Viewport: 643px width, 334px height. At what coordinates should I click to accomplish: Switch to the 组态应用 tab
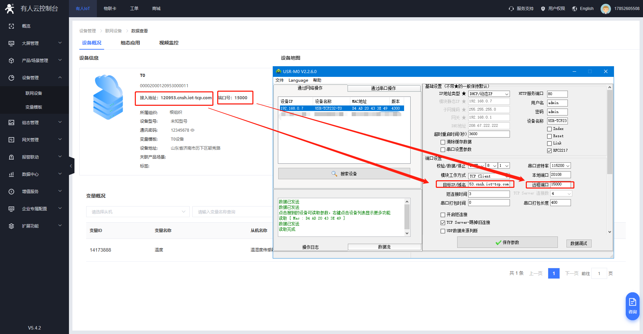130,43
